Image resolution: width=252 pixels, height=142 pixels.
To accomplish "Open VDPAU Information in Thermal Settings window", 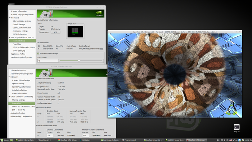I will coord(20,34).
